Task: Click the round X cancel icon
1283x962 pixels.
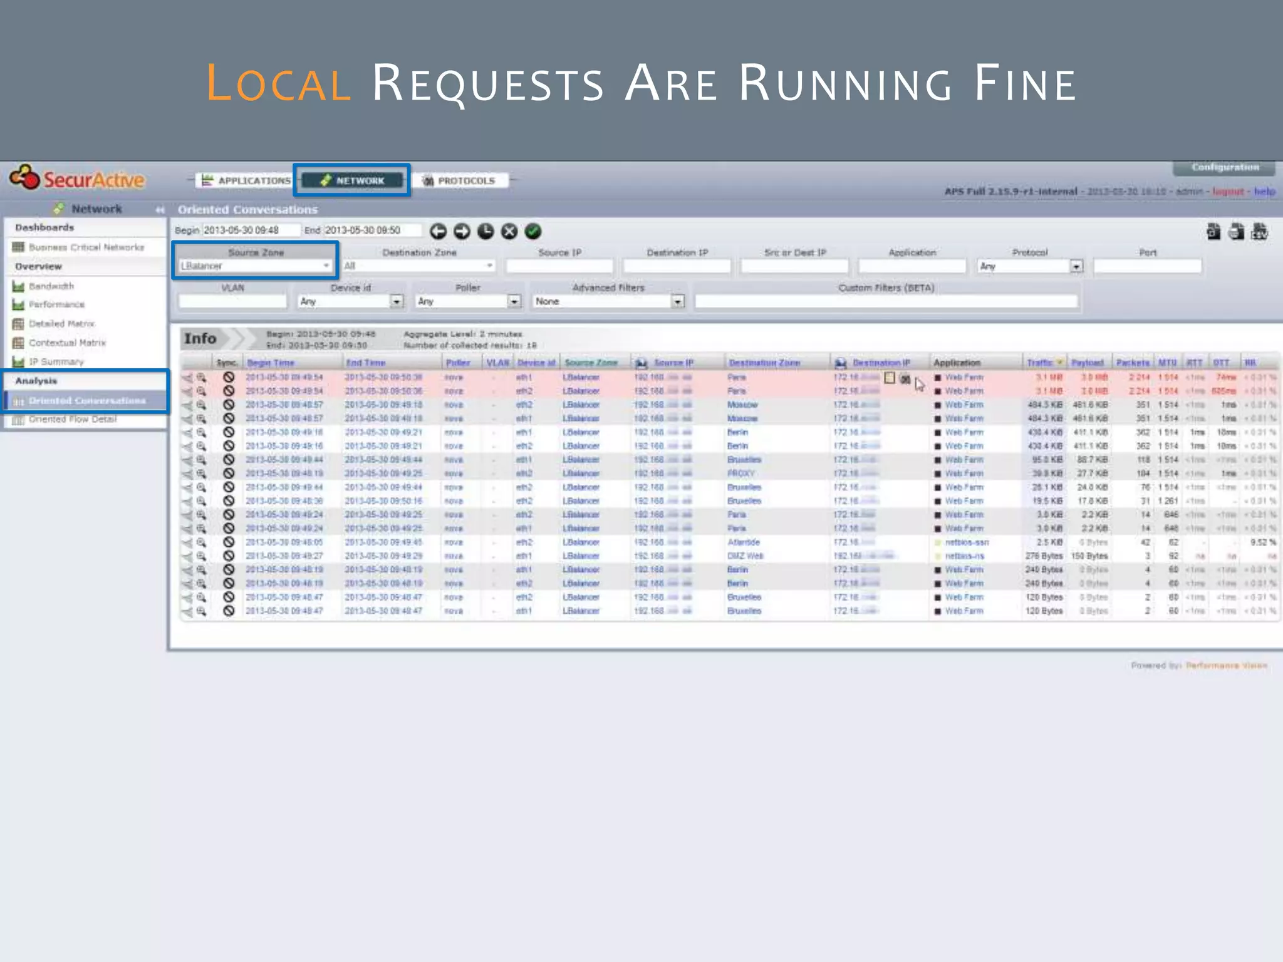Action: coord(509,232)
